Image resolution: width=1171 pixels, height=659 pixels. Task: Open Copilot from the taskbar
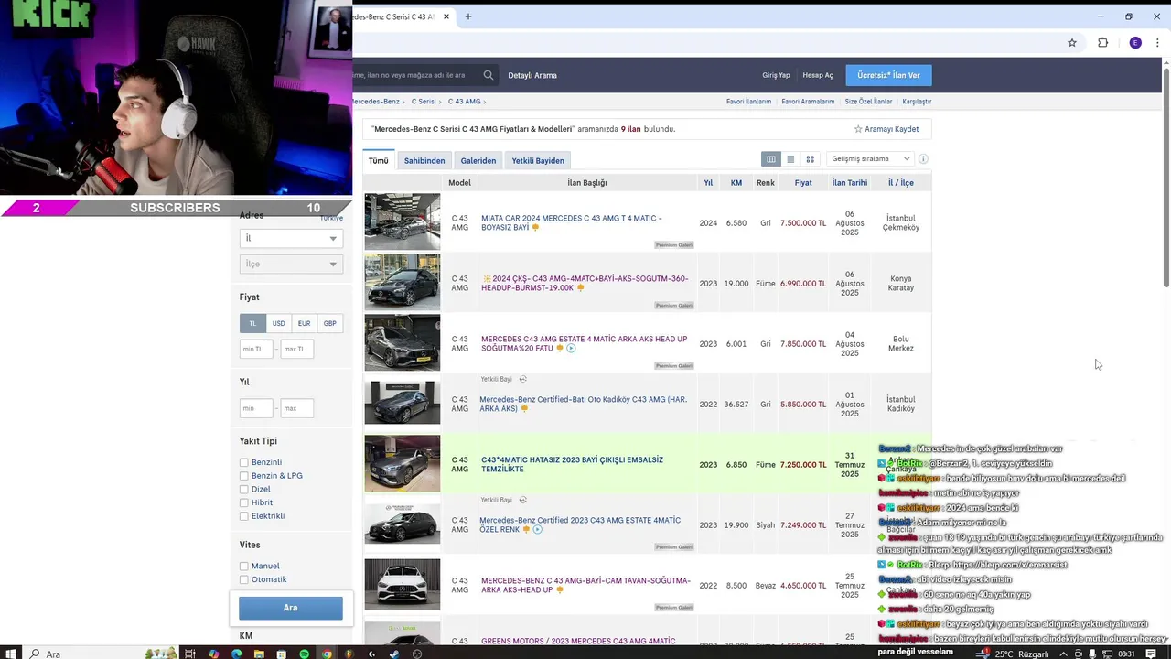213,654
